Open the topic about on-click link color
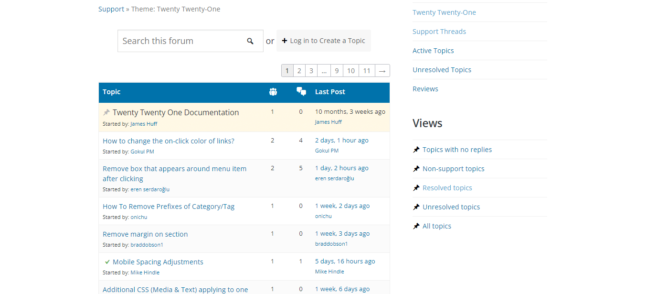The width and height of the screenshot is (647, 294). 169,141
